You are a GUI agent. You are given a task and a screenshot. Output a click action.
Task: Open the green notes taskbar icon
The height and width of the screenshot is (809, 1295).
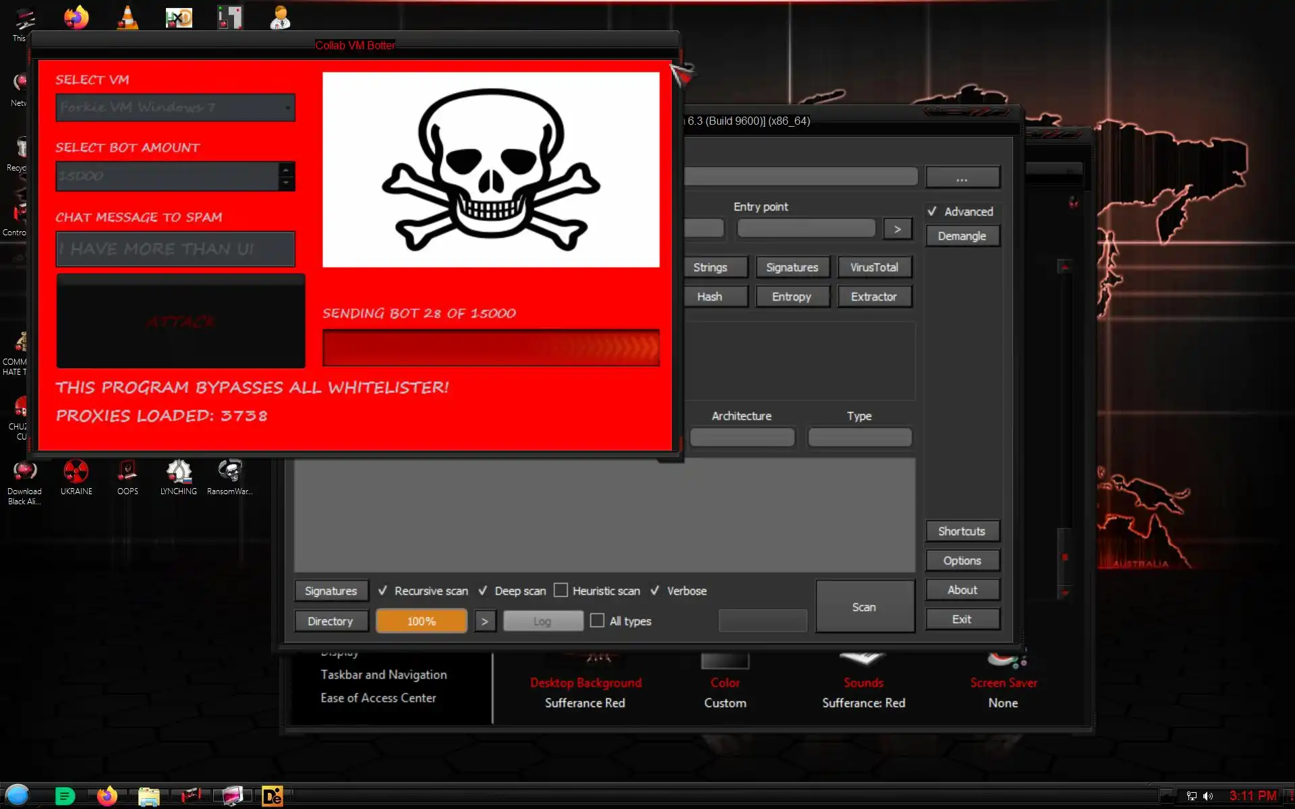click(65, 796)
